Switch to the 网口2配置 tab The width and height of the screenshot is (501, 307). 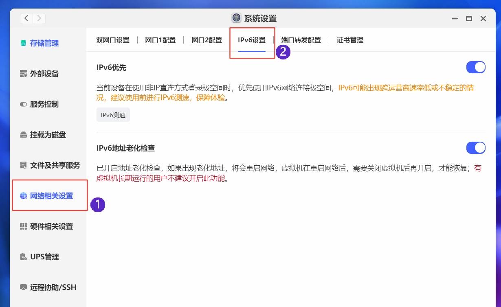pyautogui.click(x=206, y=39)
